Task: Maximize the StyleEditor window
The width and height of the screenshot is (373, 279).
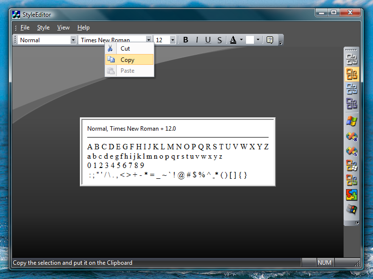Action: 334,12
